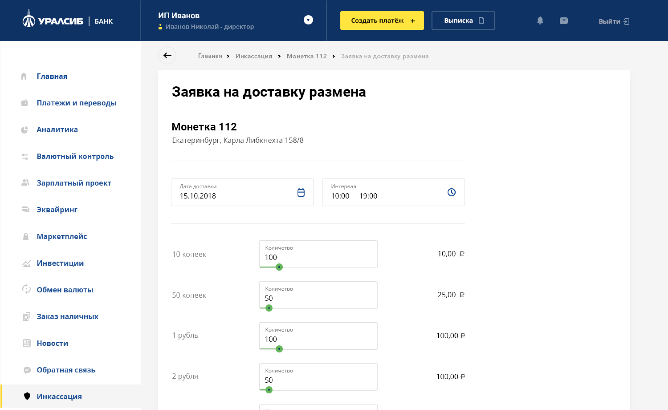This screenshot has width=668, height=410.
Task: Go to Инвестиции
Action: coord(60,263)
